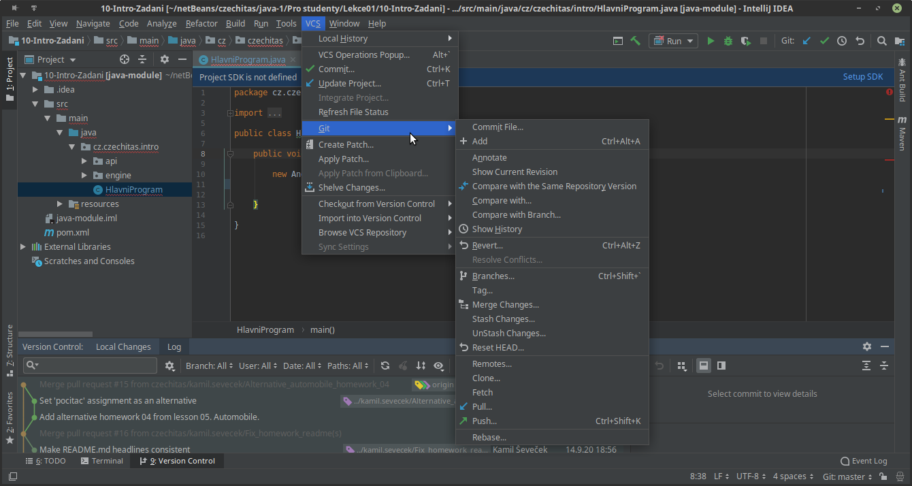Click the green Run play icon
The image size is (912, 486).
(x=711, y=41)
